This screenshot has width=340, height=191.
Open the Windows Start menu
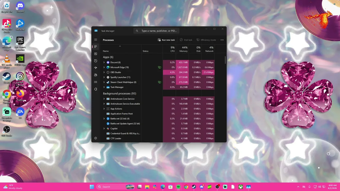click(x=92, y=187)
